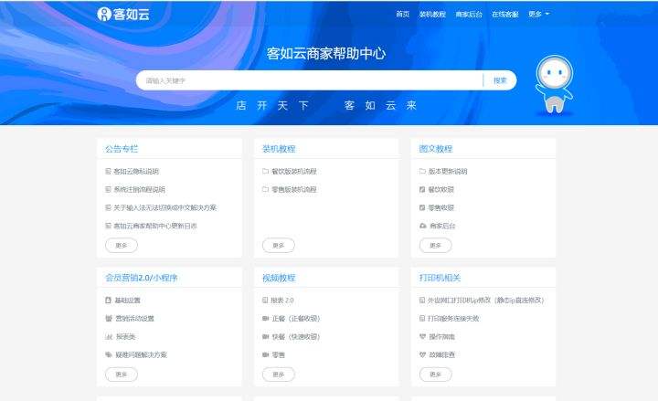
Task: Click 更多 button in 图文教程 card
Action: [436, 246]
